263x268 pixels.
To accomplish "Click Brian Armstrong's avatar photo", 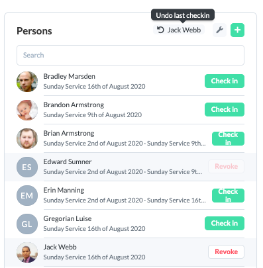I will (x=27, y=138).
